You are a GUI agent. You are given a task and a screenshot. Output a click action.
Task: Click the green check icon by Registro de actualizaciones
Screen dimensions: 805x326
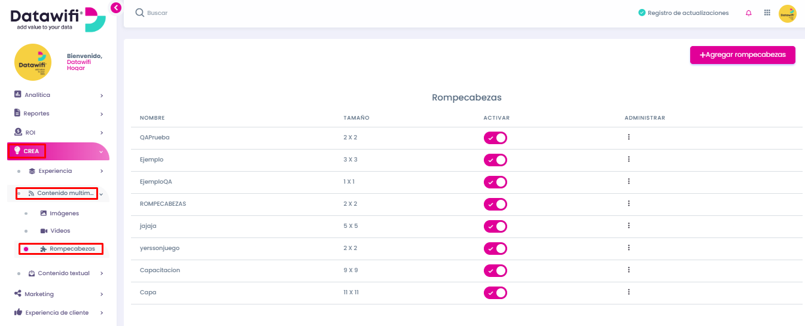point(642,13)
